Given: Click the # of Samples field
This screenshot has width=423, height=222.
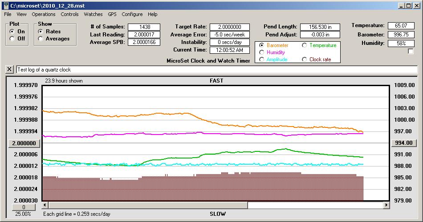Looking at the screenshot, I should tap(144, 27).
